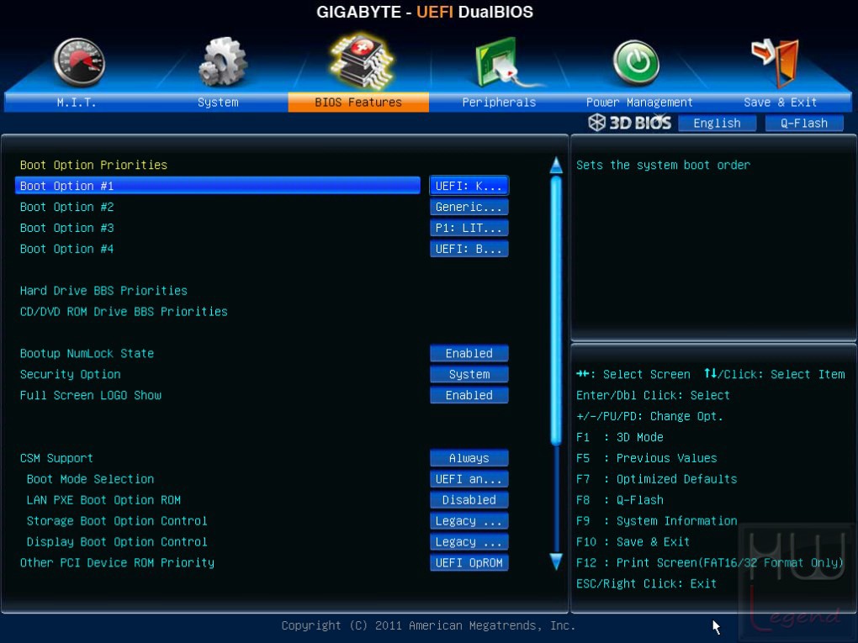Click the "F9 : System Information" hint
Viewport: 858px width, 643px height.
pyautogui.click(x=657, y=520)
